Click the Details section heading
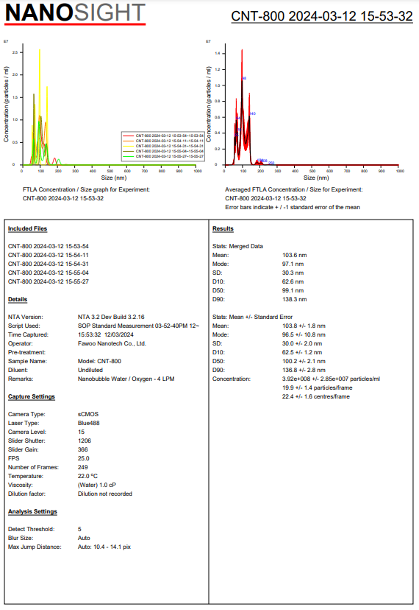Screen dimensions: 419x610 [18, 300]
